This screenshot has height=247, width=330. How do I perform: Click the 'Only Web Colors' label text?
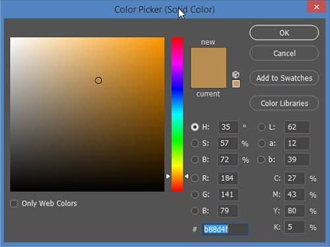pos(49,203)
